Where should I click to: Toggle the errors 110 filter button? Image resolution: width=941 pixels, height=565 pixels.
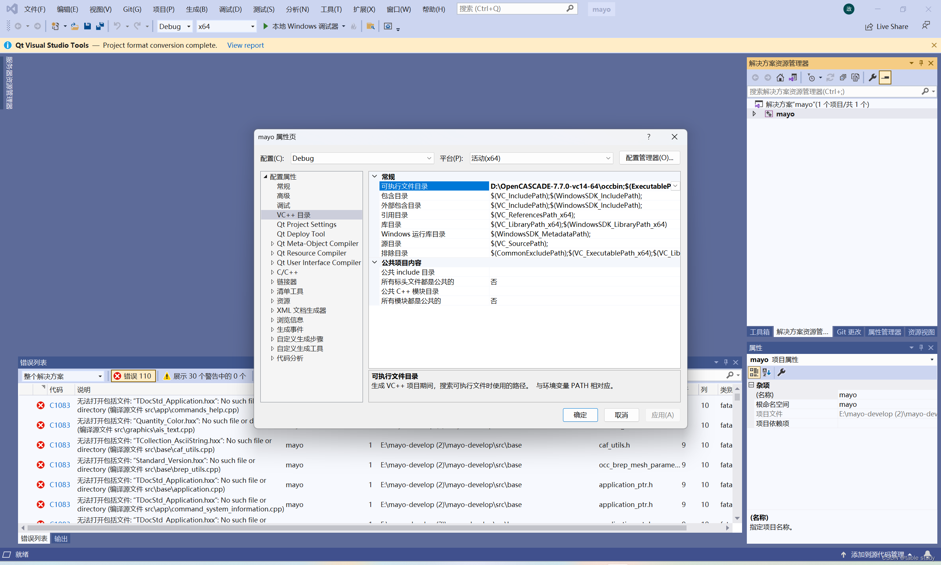click(133, 376)
